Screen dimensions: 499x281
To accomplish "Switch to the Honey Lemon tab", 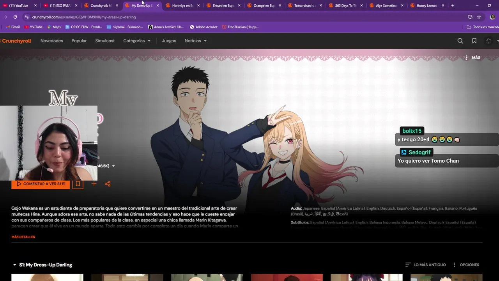I will pyautogui.click(x=426, y=5).
